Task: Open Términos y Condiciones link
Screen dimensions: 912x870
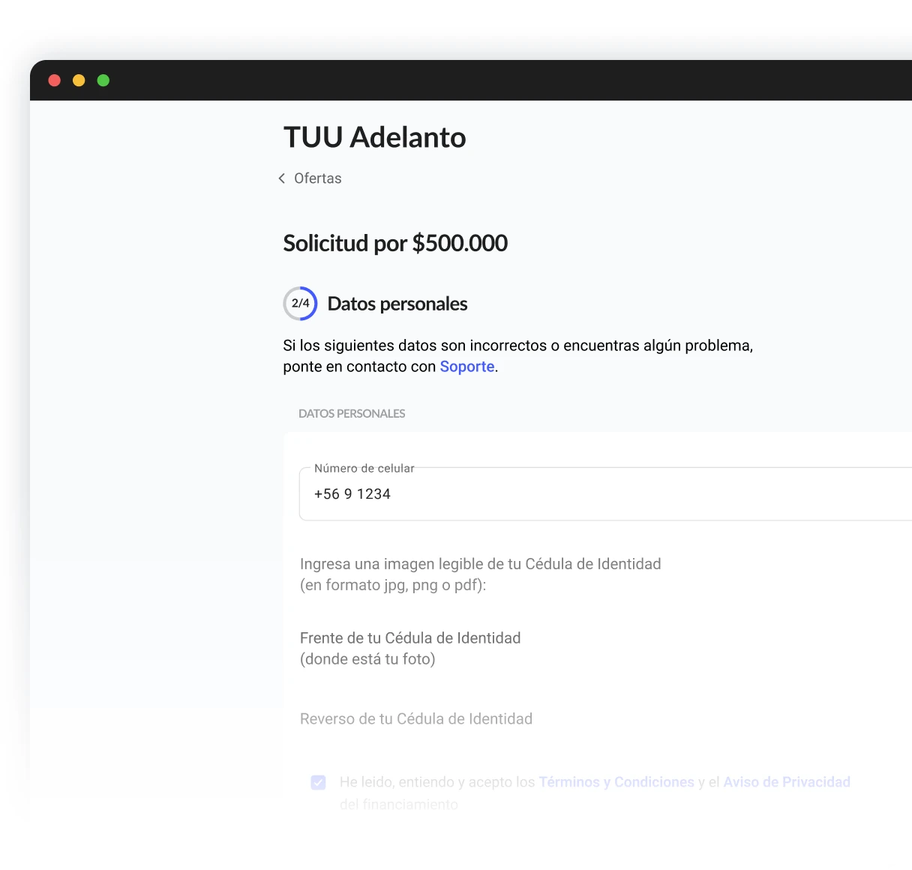Action: tap(616, 782)
